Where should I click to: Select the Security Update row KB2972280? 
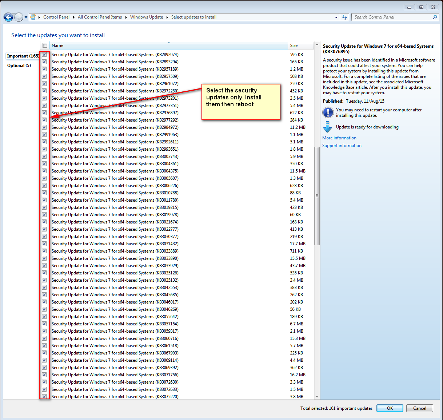point(177,91)
